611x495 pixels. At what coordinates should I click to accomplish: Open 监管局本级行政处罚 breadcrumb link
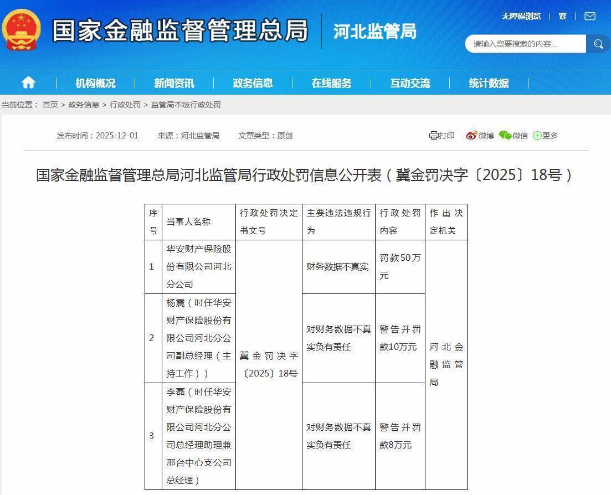186,105
